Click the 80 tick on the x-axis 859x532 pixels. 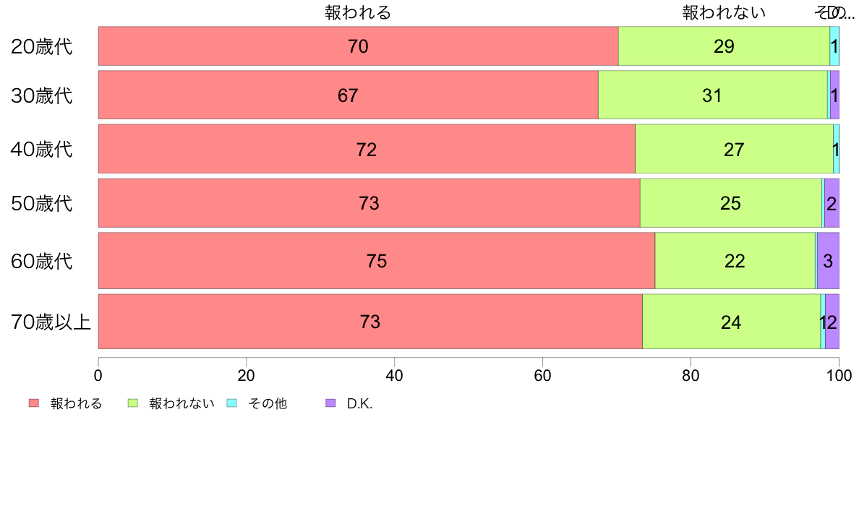point(691,375)
